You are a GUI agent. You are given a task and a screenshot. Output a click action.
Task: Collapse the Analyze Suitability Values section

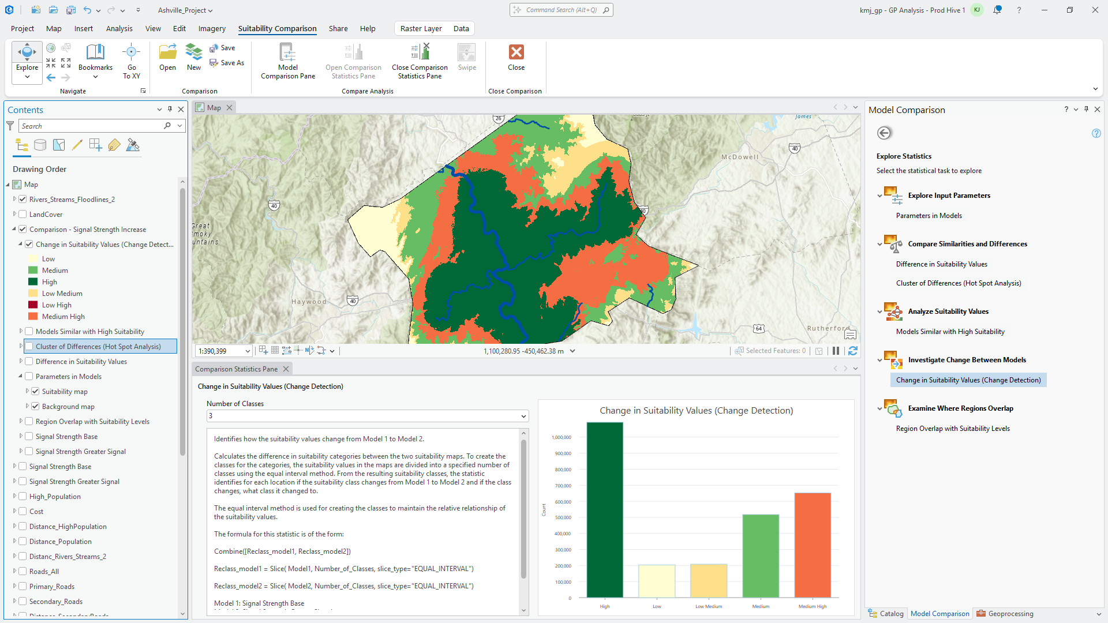click(879, 312)
